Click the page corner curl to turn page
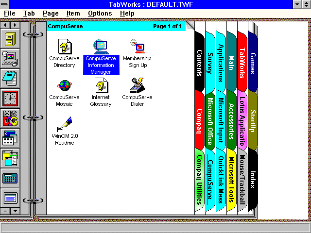The height and width of the screenshot is (233, 311). [x=190, y=26]
